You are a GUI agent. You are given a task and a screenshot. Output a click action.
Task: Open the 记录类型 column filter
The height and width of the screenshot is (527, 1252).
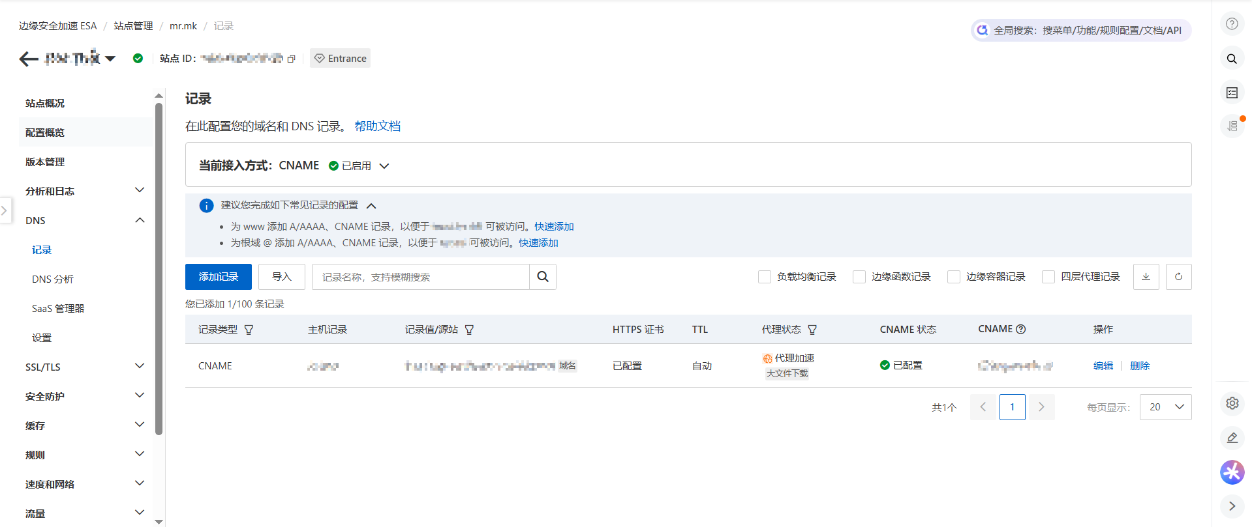coord(249,330)
